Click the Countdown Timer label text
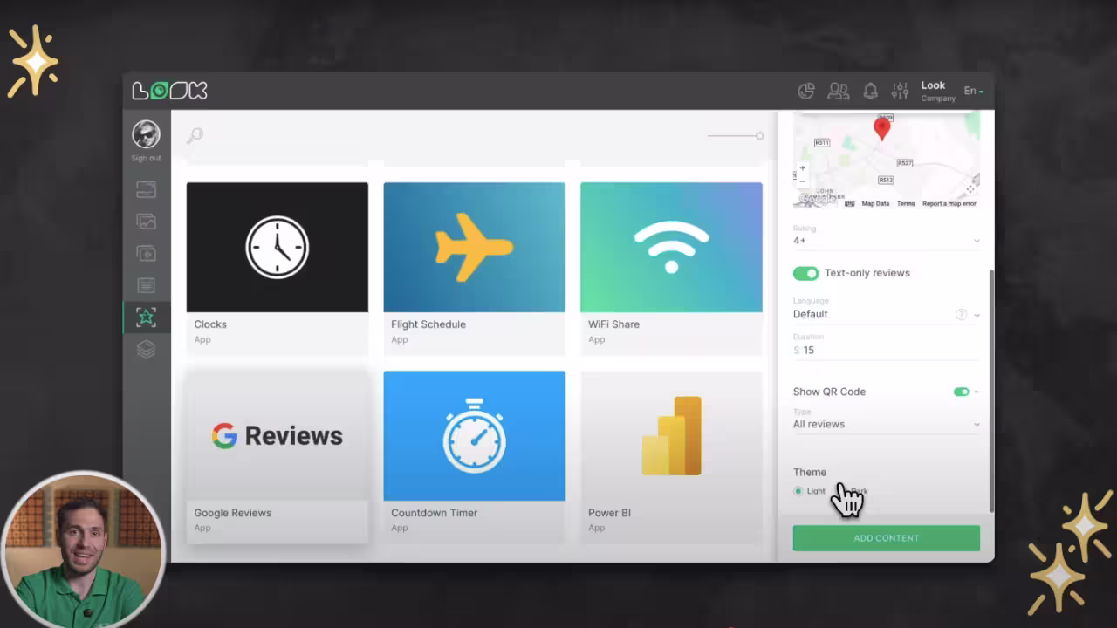The width and height of the screenshot is (1117, 628). tap(435, 513)
